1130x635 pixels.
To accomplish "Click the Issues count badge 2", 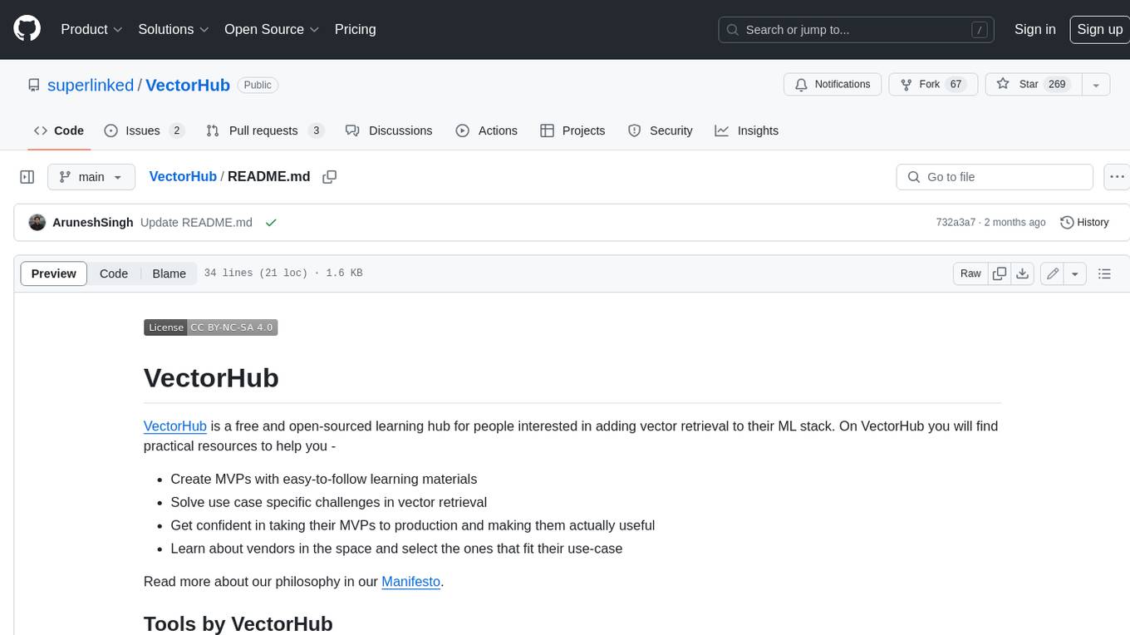I will 176,130.
